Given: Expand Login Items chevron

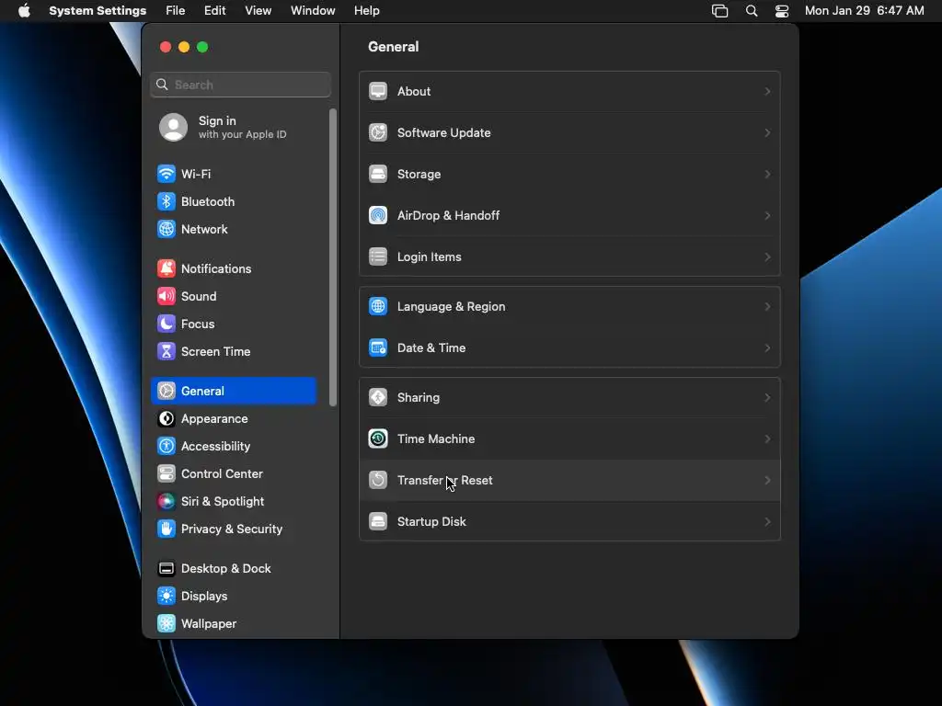Looking at the screenshot, I should pyautogui.click(x=767, y=257).
